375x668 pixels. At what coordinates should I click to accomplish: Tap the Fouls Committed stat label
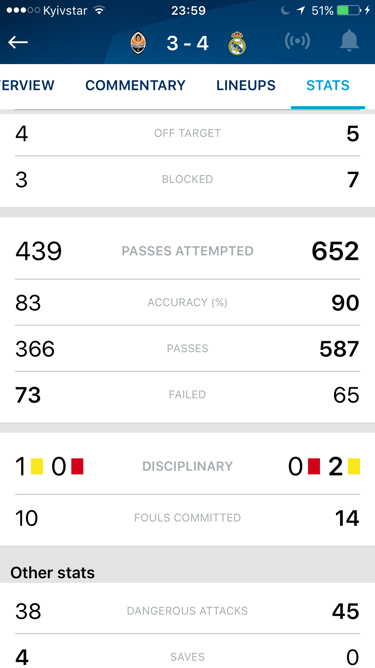click(x=187, y=518)
